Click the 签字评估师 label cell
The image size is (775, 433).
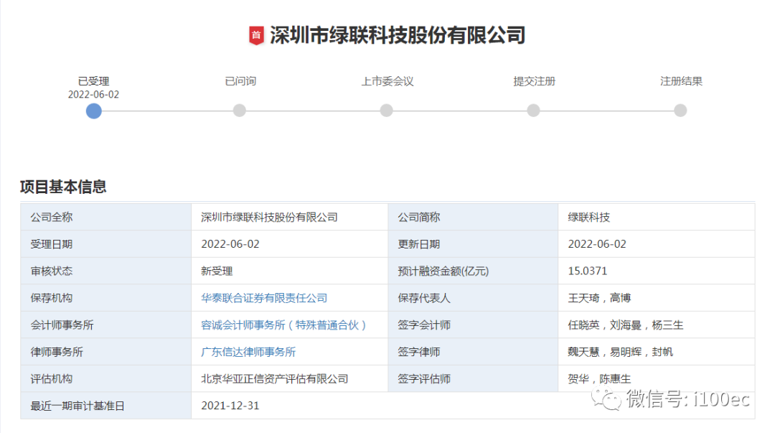tap(473, 378)
